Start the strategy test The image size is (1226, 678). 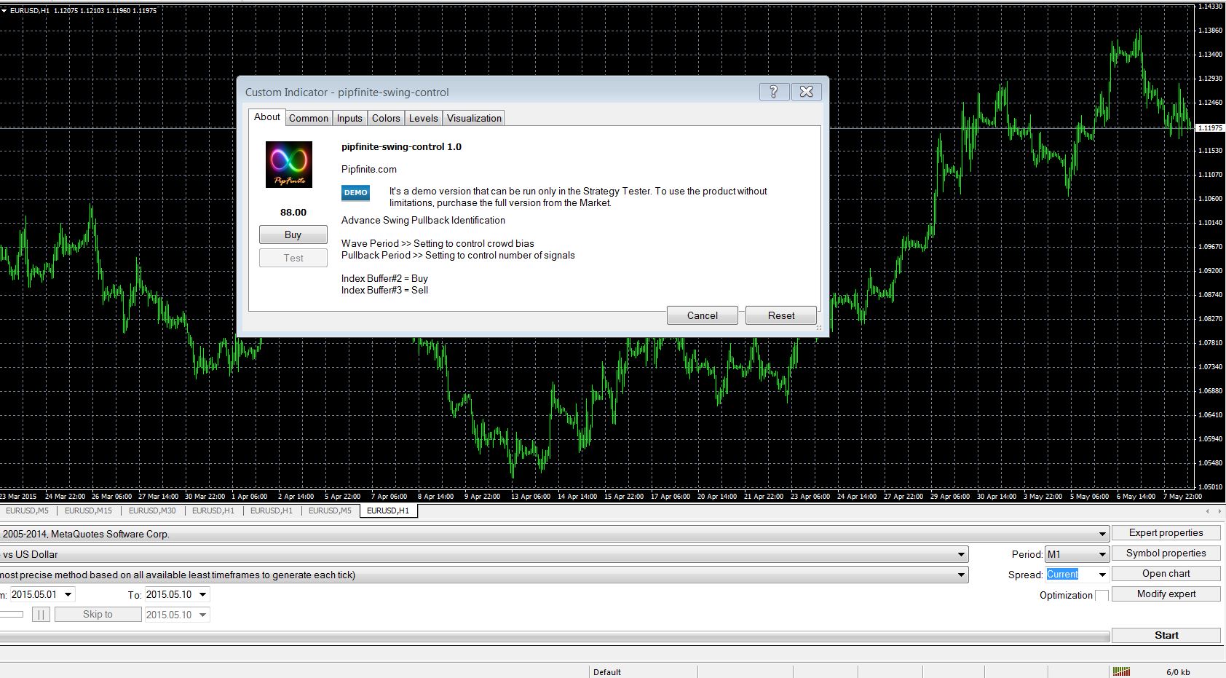1166,636
